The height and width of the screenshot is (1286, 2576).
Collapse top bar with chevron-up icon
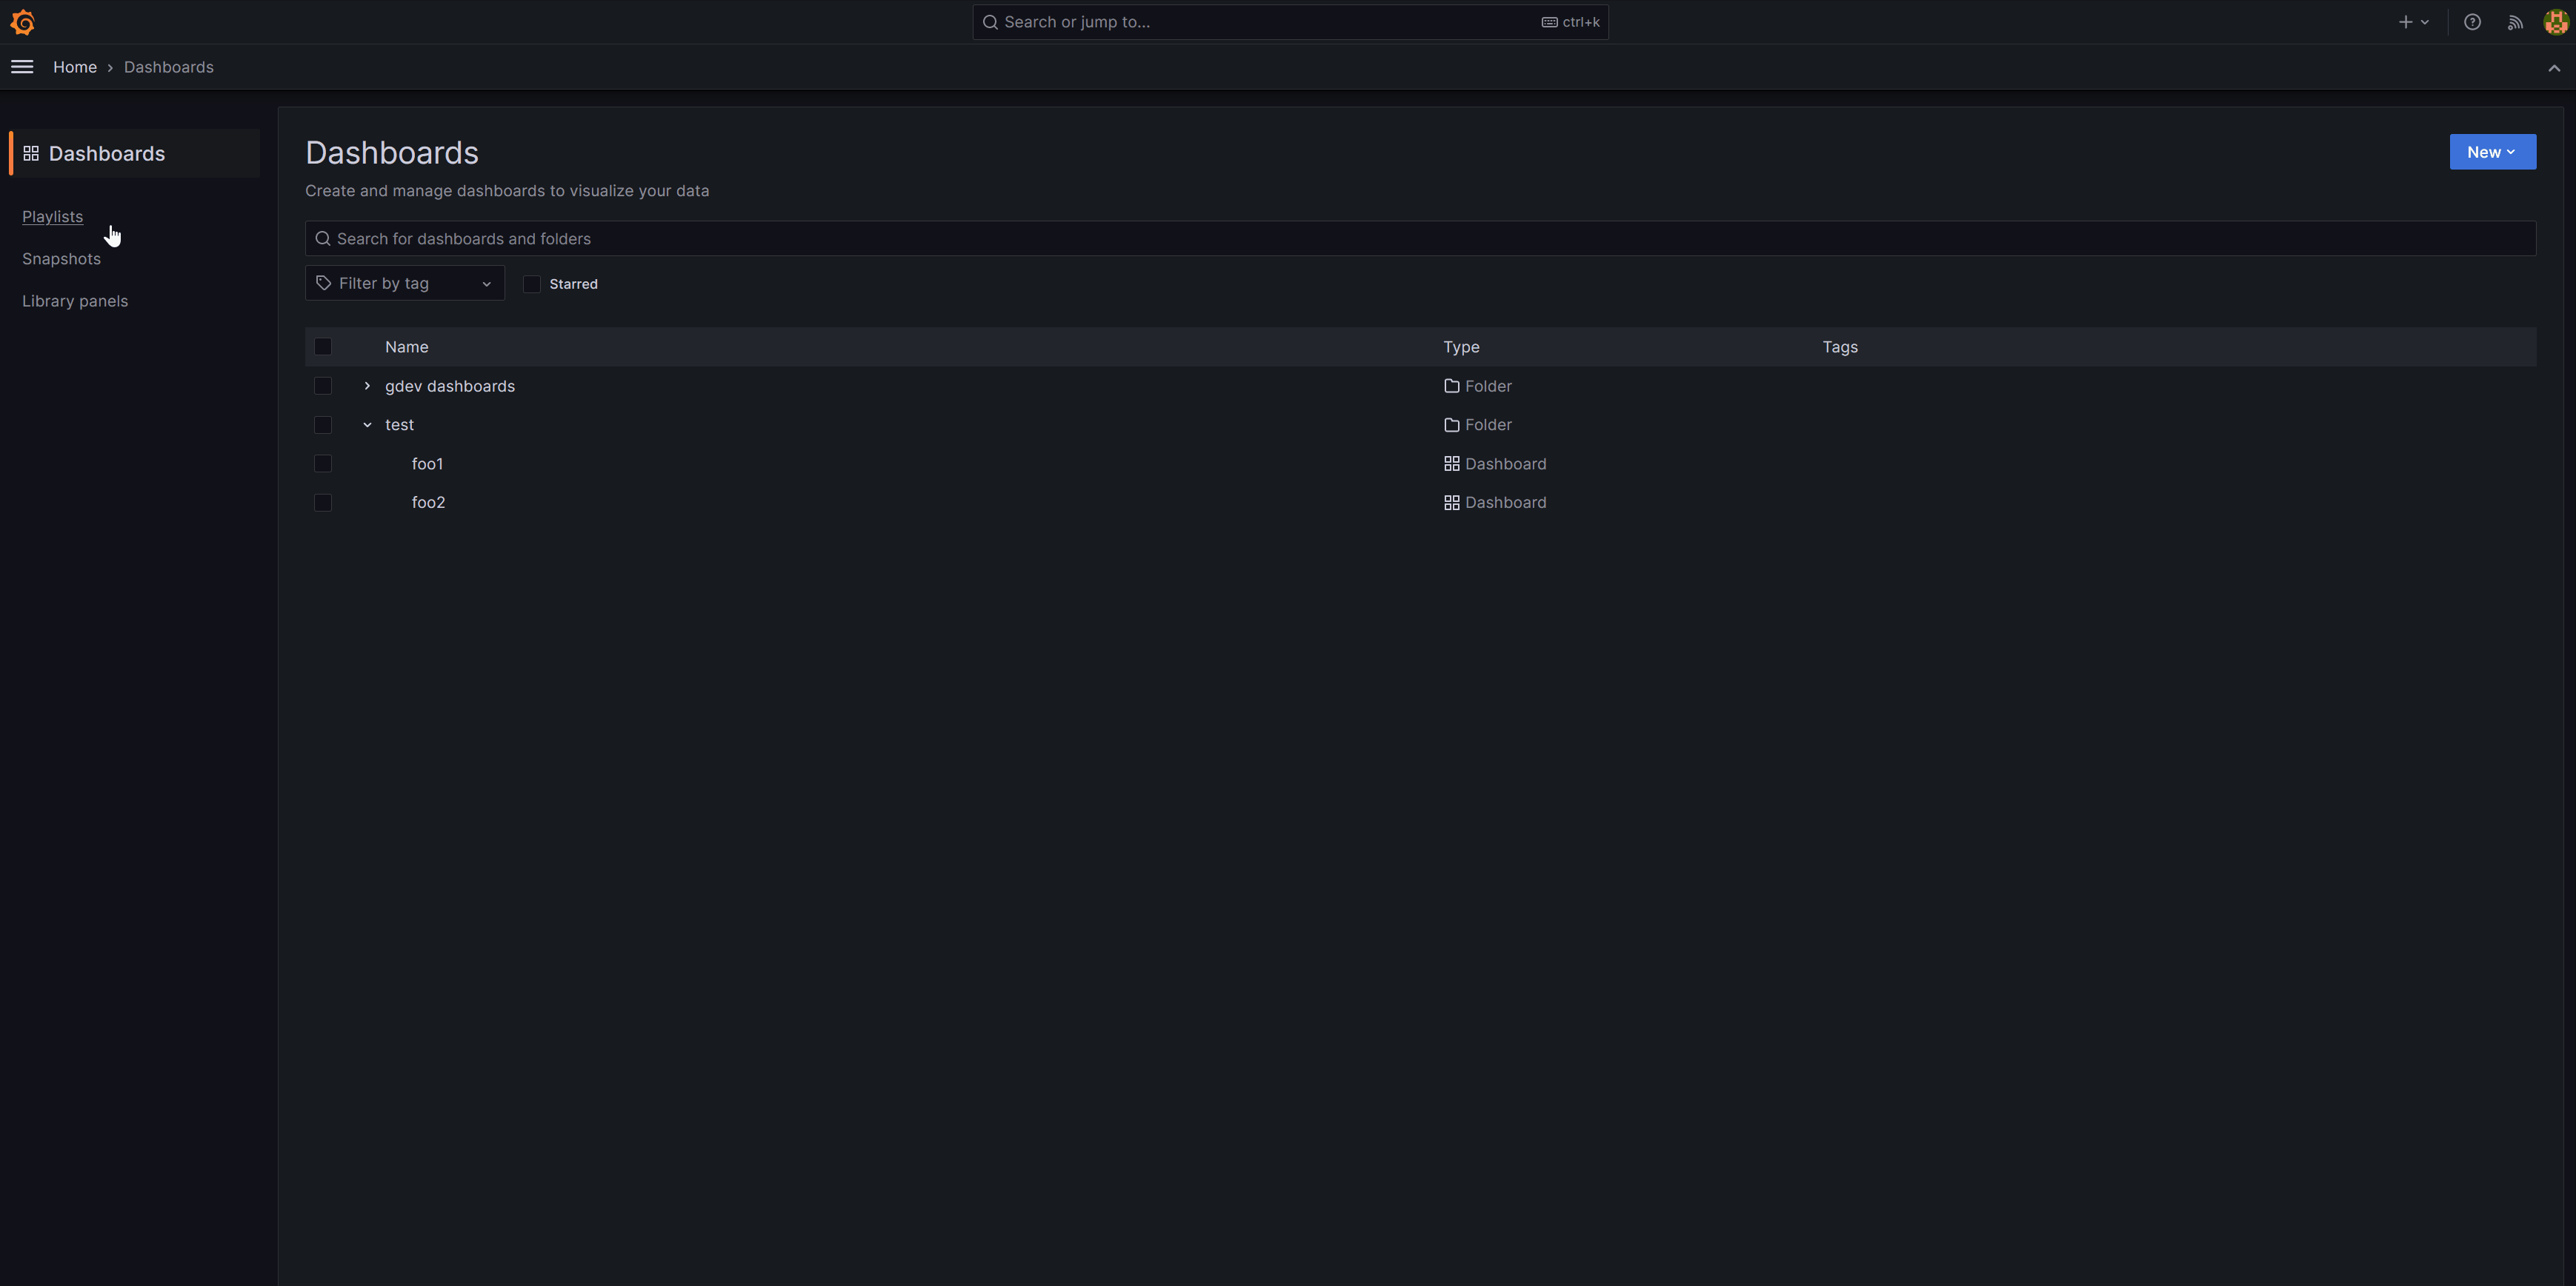pyautogui.click(x=2554, y=68)
